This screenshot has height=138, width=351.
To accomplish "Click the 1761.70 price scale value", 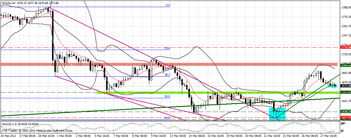I will pyautogui.click(x=346, y=26).
